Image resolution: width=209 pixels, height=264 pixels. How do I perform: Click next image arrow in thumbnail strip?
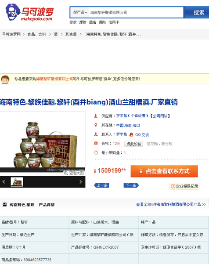pyautogui.click(x=81, y=182)
